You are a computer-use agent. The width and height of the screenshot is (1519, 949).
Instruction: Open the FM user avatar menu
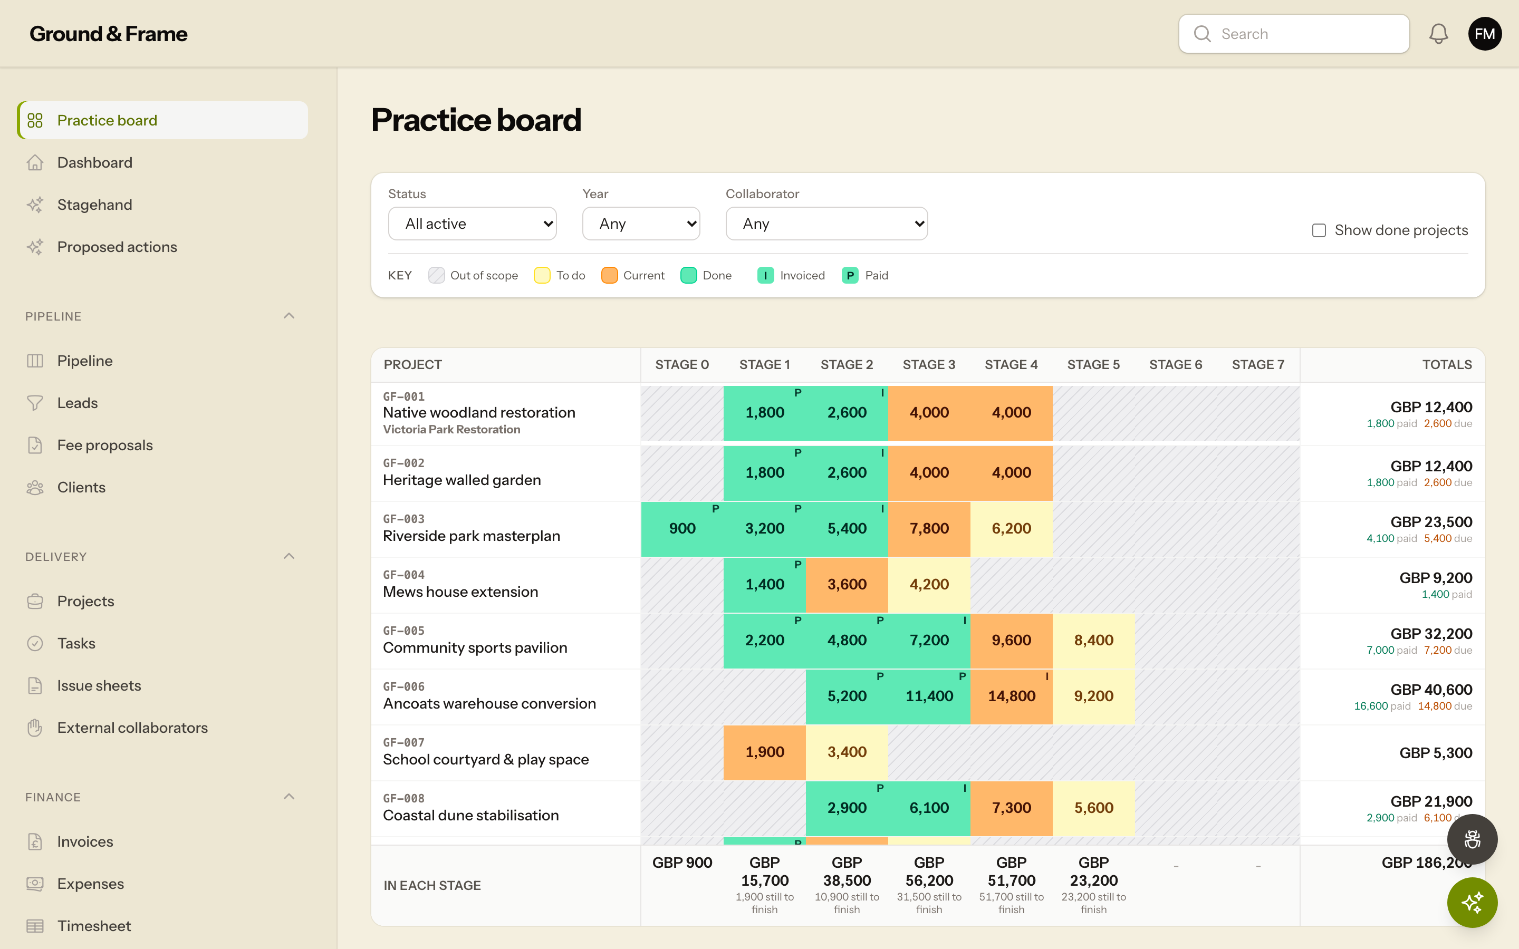pyautogui.click(x=1485, y=34)
